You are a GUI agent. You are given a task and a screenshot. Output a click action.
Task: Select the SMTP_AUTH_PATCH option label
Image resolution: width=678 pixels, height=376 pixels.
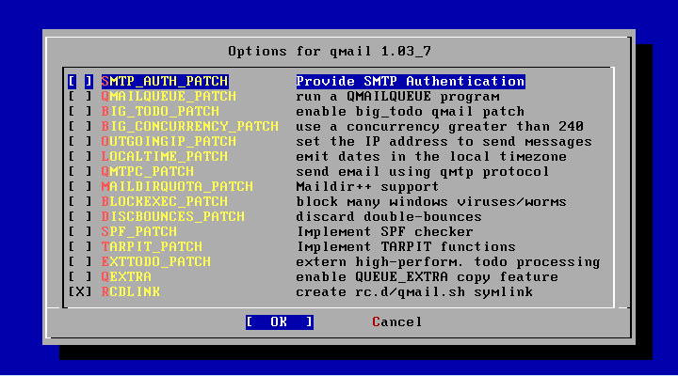pyautogui.click(x=165, y=81)
